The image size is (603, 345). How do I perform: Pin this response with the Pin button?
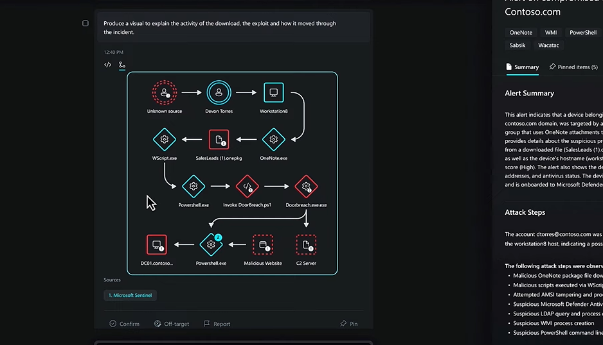[348, 324]
